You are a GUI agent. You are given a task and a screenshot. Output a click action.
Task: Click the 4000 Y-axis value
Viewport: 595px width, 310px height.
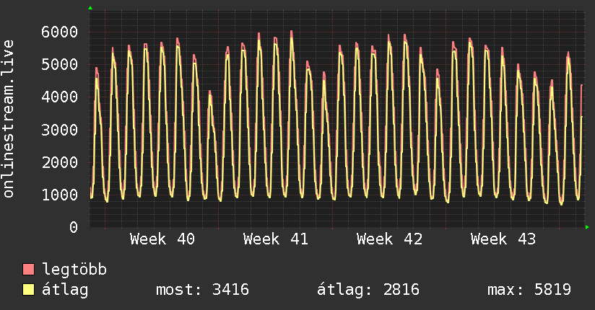tap(59, 97)
